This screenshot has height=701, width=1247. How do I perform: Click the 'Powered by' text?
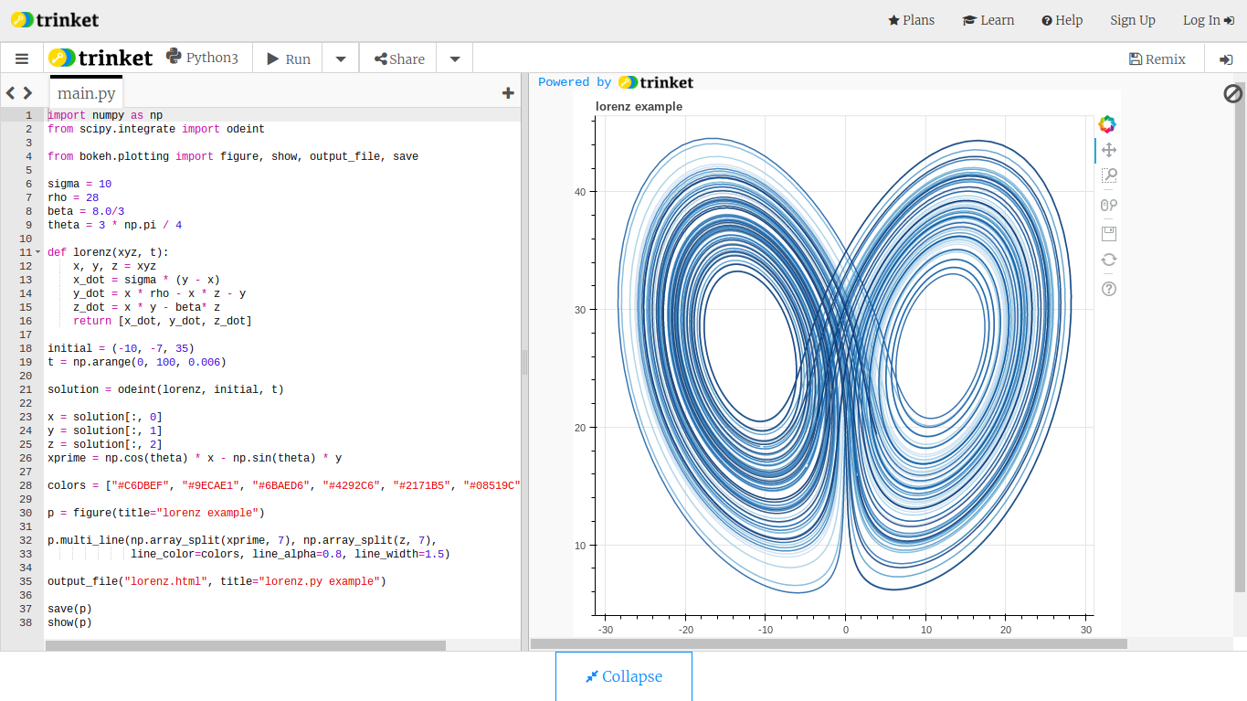point(575,82)
